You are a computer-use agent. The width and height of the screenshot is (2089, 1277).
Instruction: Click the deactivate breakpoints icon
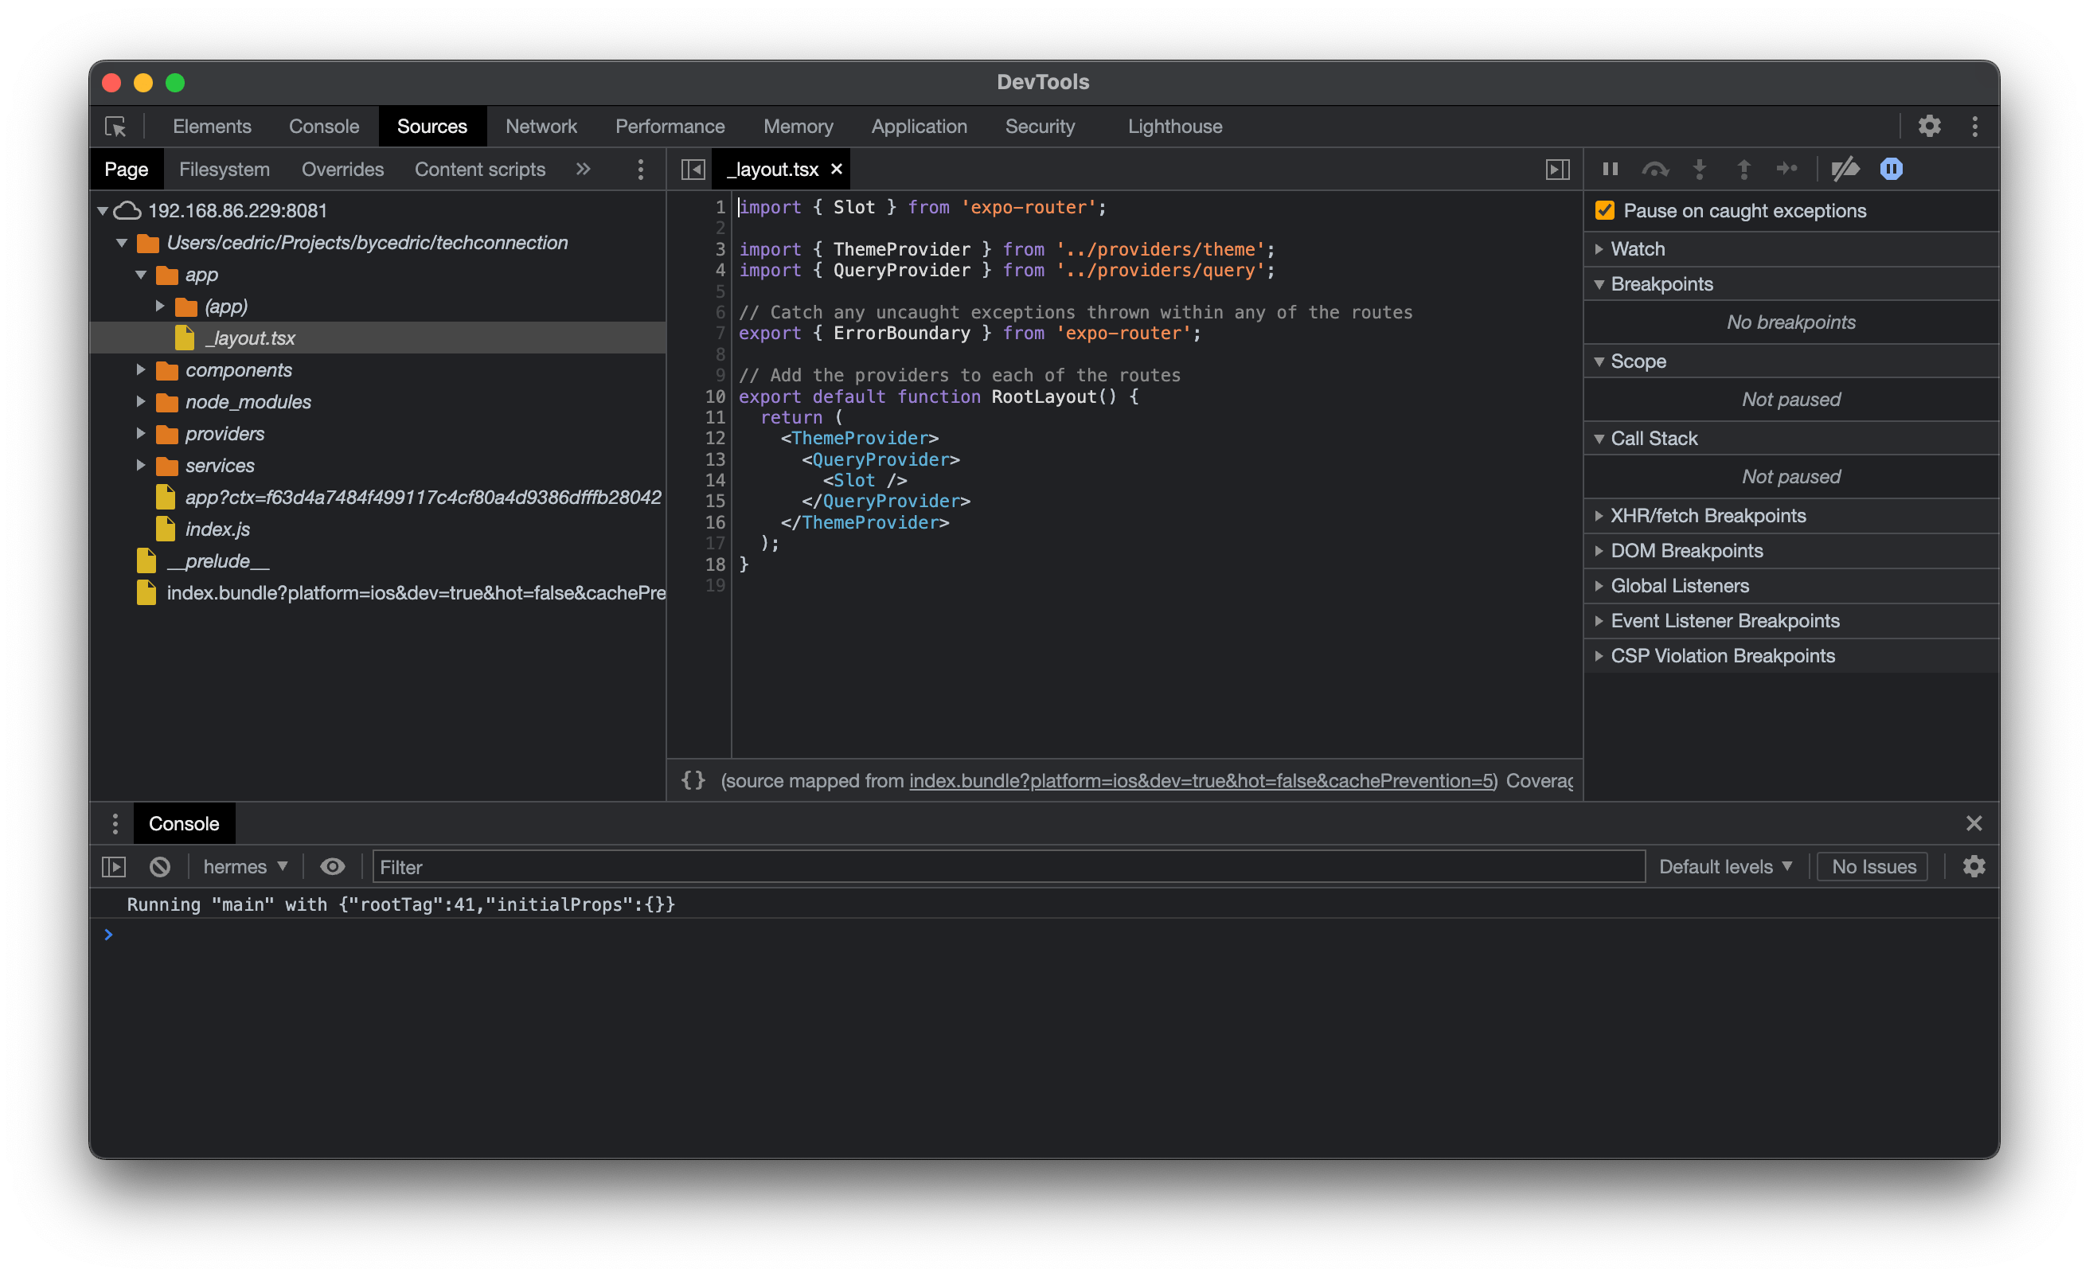[1845, 169]
